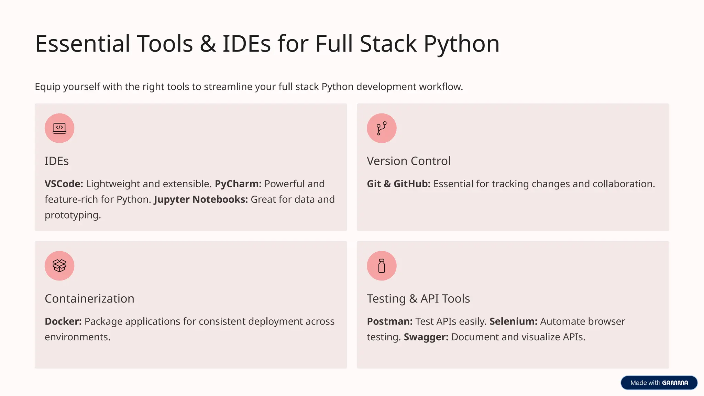The width and height of the screenshot is (704, 396).
Task: Click the bottle icon above Testing & API Tools
Action: tap(382, 266)
